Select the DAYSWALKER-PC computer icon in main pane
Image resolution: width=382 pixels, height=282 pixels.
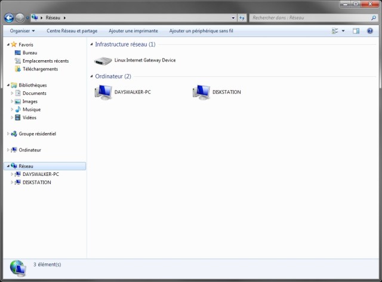(x=103, y=92)
